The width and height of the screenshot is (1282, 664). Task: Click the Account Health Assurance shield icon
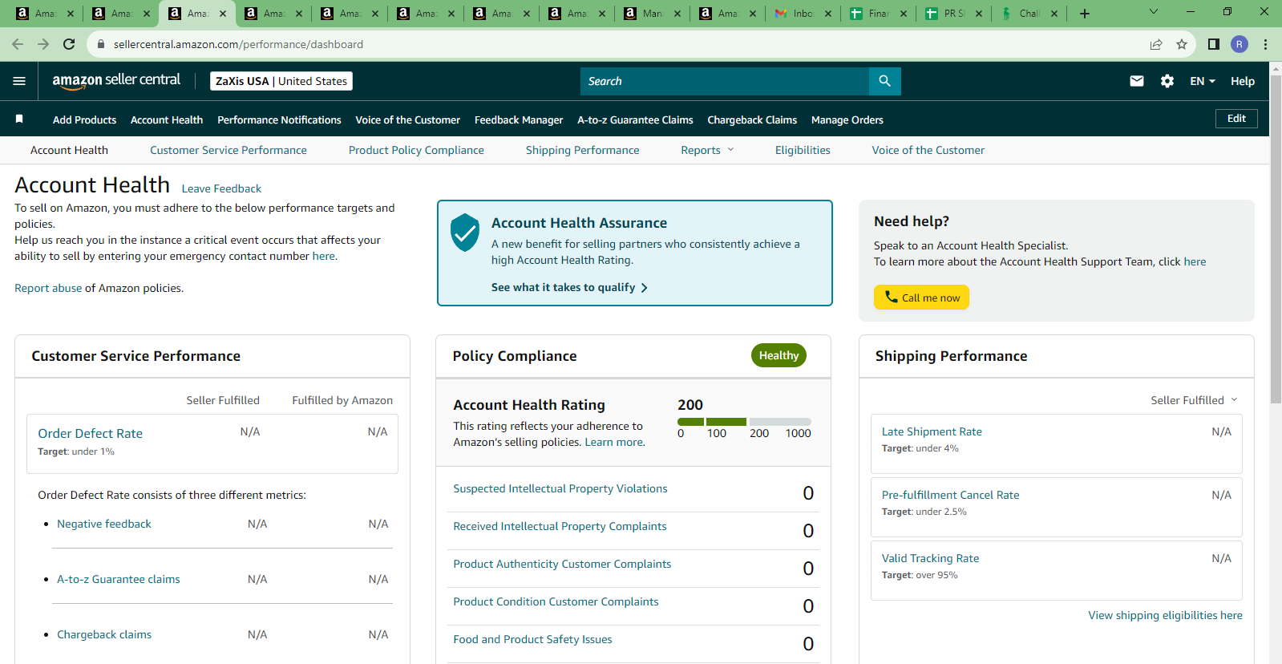(465, 233)
